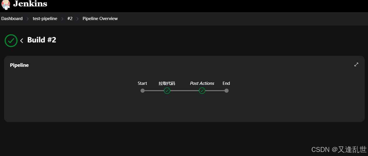Click the green build success status icon
The width and height of the screenshot is (368, 156).
11,40
